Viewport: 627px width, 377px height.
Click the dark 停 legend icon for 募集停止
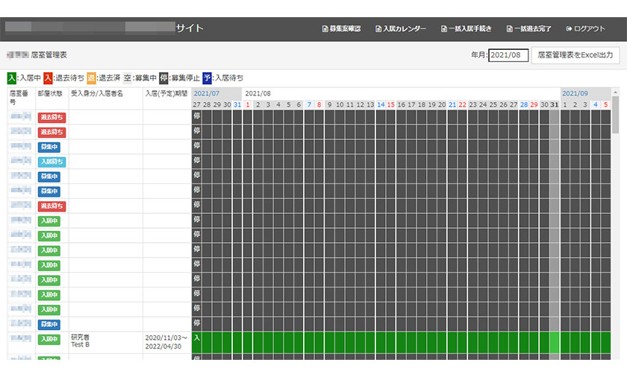pos(163,77)
